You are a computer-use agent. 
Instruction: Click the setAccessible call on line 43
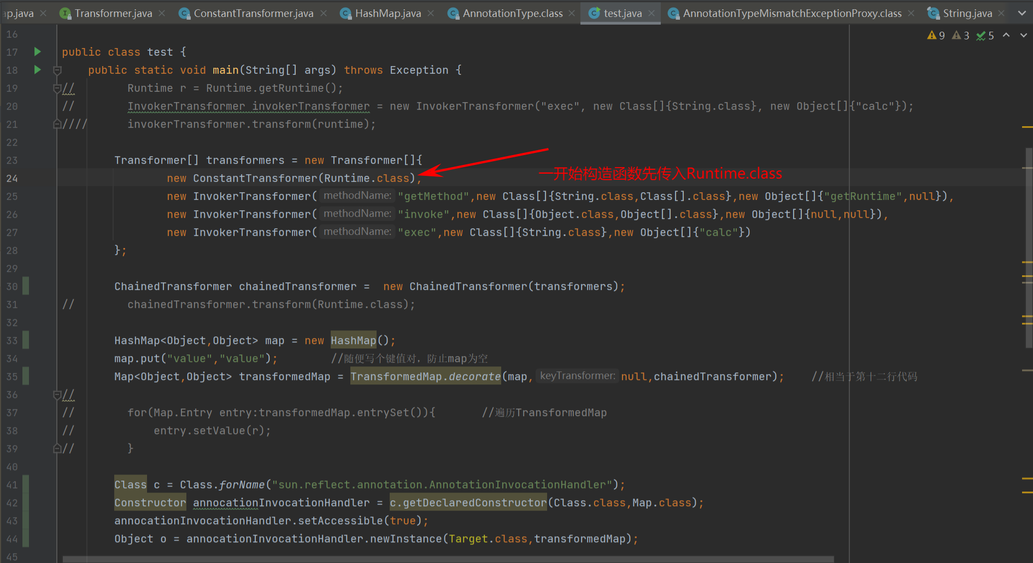coord(340,520)
